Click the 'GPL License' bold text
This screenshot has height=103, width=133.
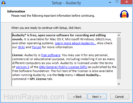click(x=38, y=79)
